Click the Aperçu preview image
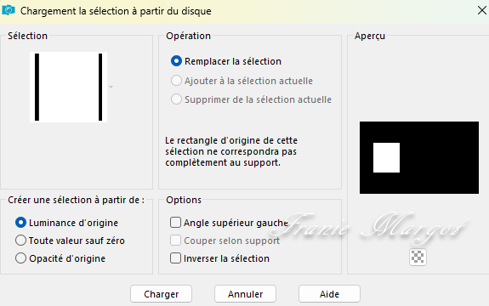Viewport: 489px width, 306px height. point(419,157)
